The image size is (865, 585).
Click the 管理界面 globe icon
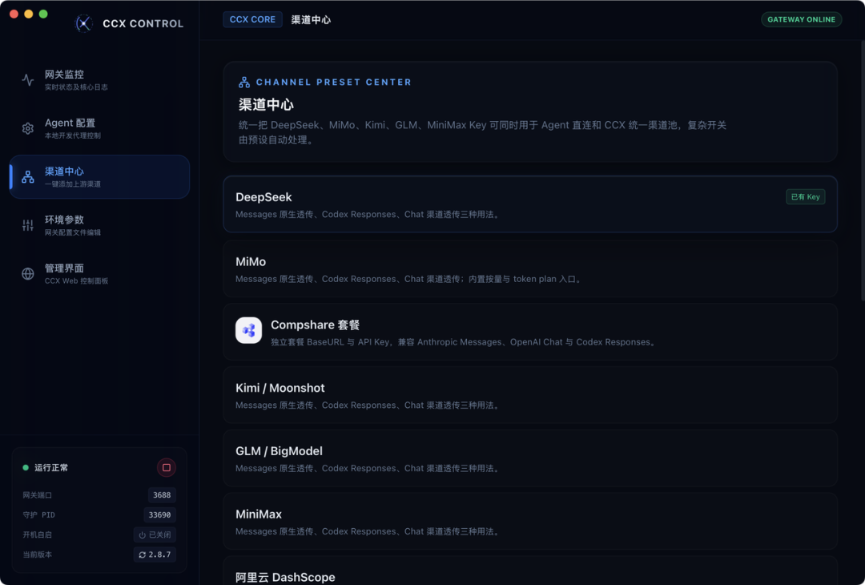[x=27, y=273]
